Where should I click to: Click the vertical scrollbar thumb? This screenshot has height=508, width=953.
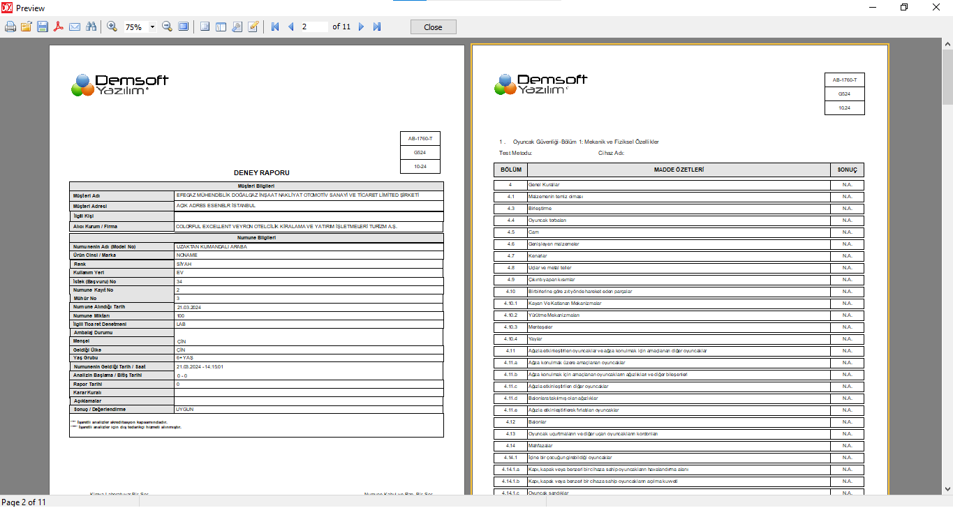coord(947,77)
